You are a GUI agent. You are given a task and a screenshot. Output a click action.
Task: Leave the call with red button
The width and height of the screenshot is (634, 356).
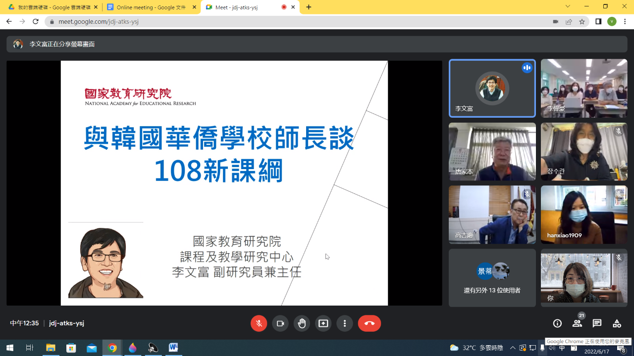[x=370, y=323]
